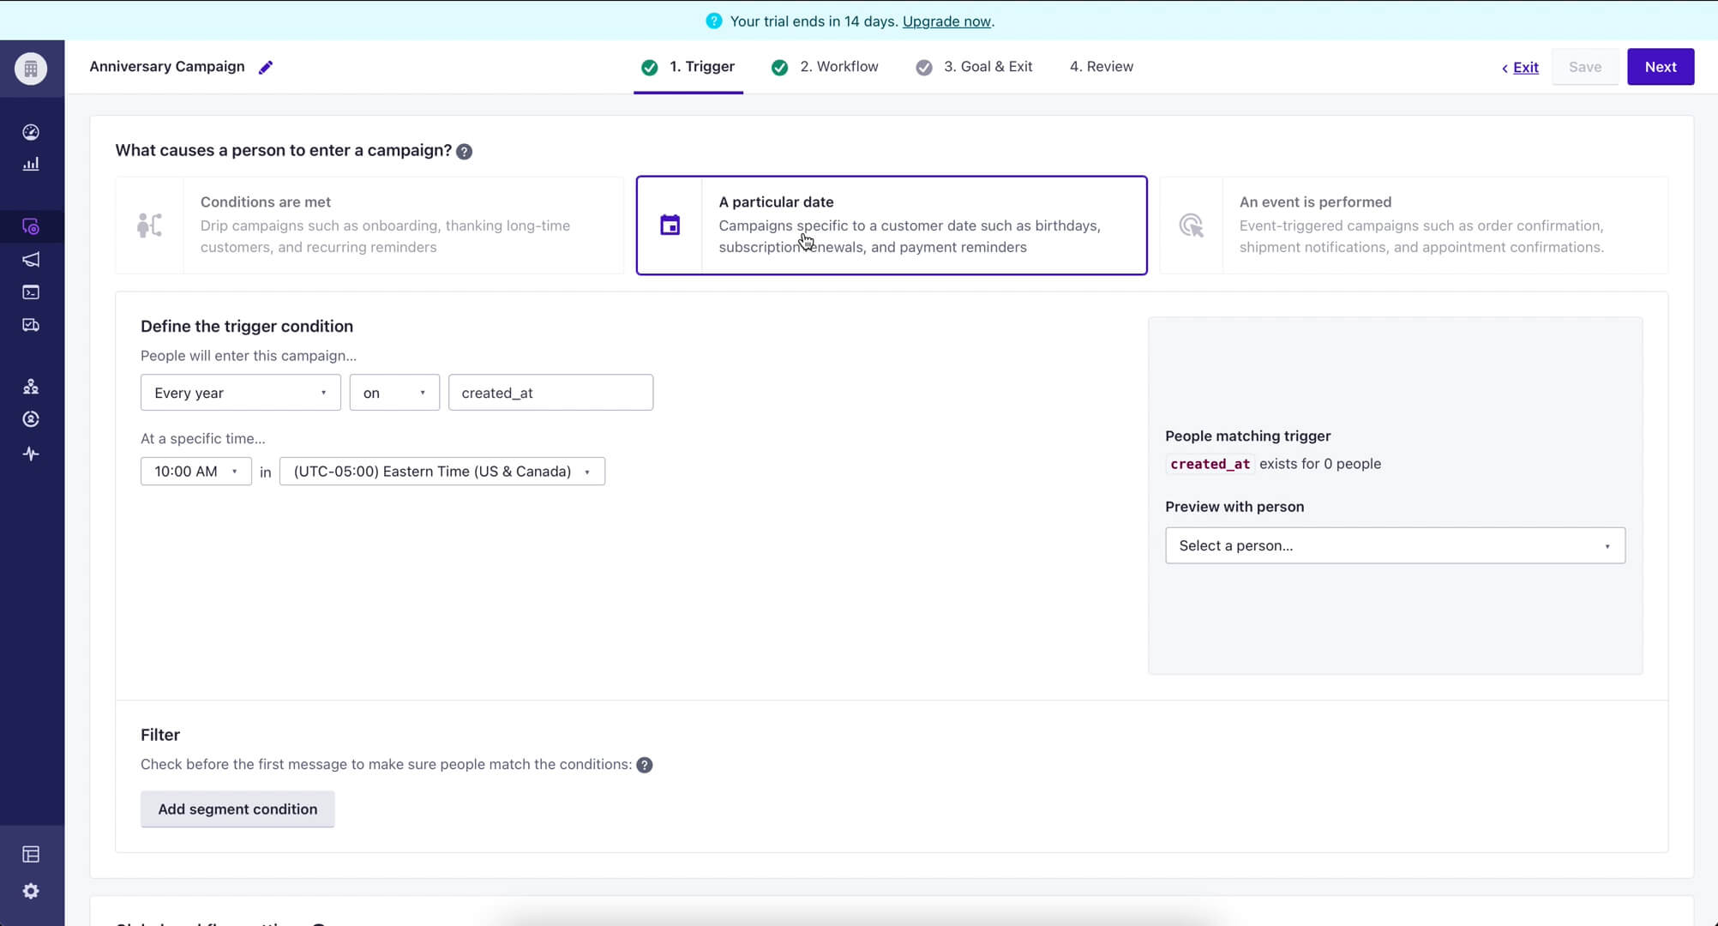Open the activity pulse icon in sidebar
1718x926 pixels.
coord(31,454)
